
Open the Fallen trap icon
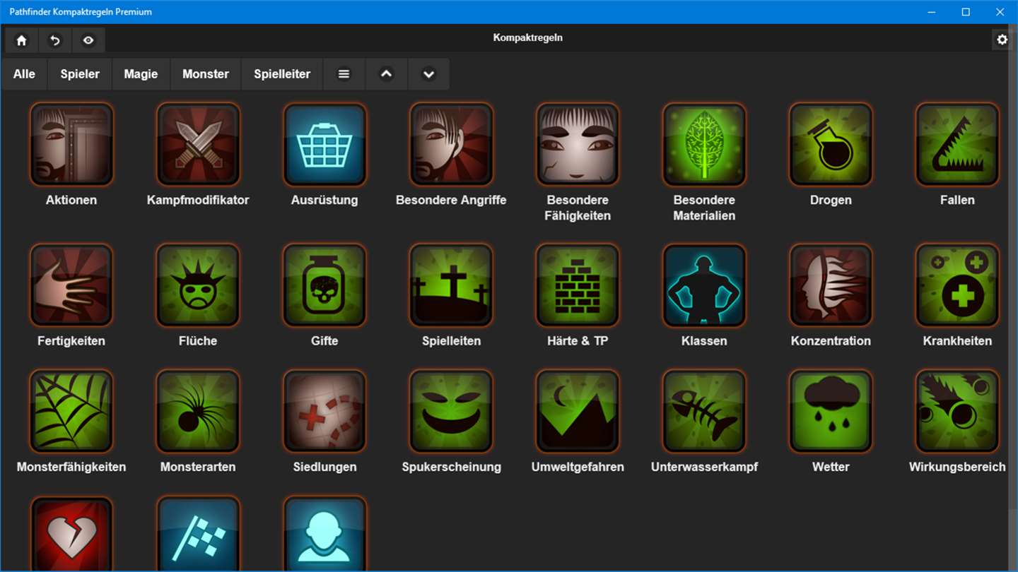coord(957,144)
